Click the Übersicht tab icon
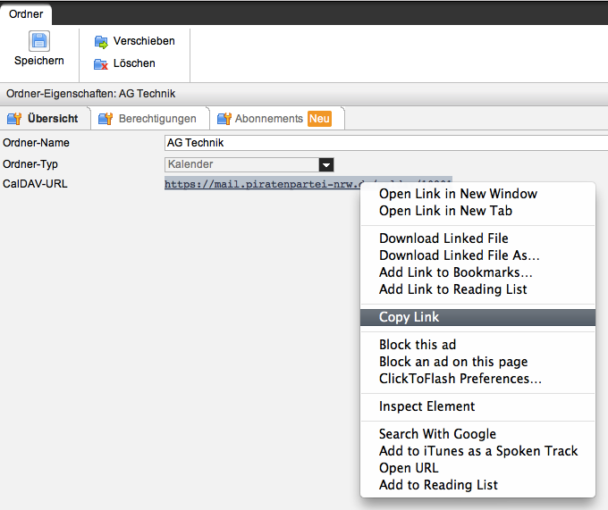The width and height of the screenshot is (608, 510). point(14,119)
